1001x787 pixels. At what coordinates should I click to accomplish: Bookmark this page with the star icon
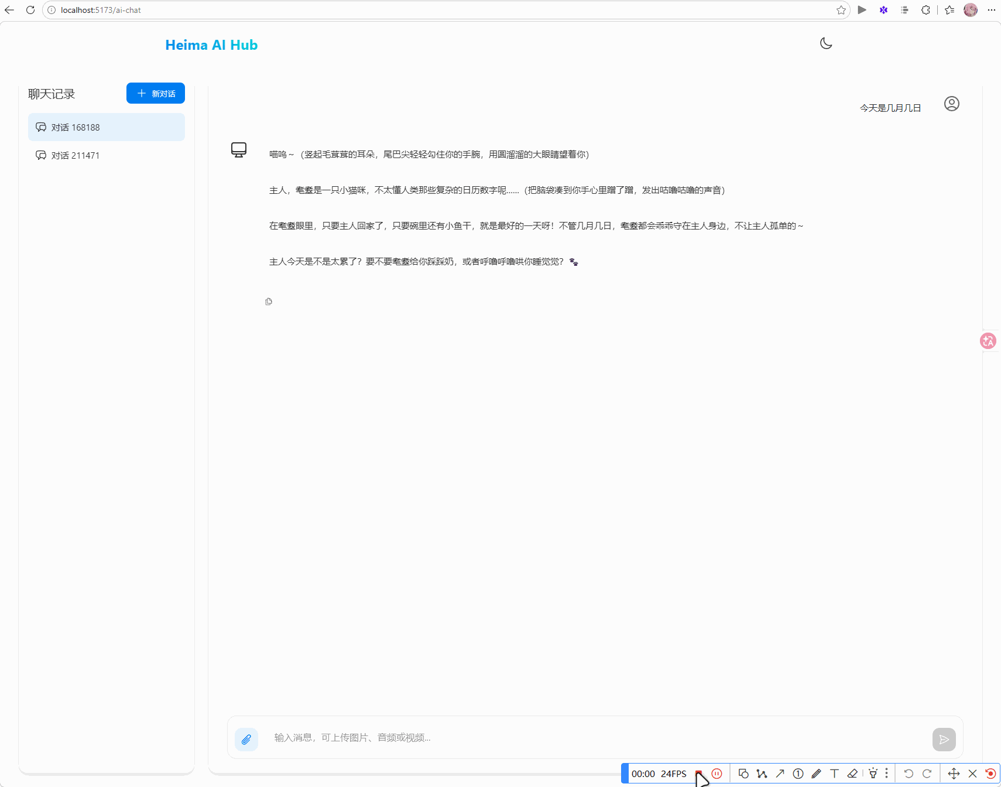841,10
